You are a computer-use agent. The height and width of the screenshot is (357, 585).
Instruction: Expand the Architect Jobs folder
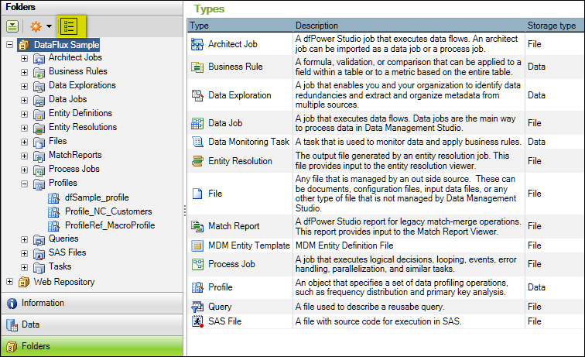click(24, 58)
